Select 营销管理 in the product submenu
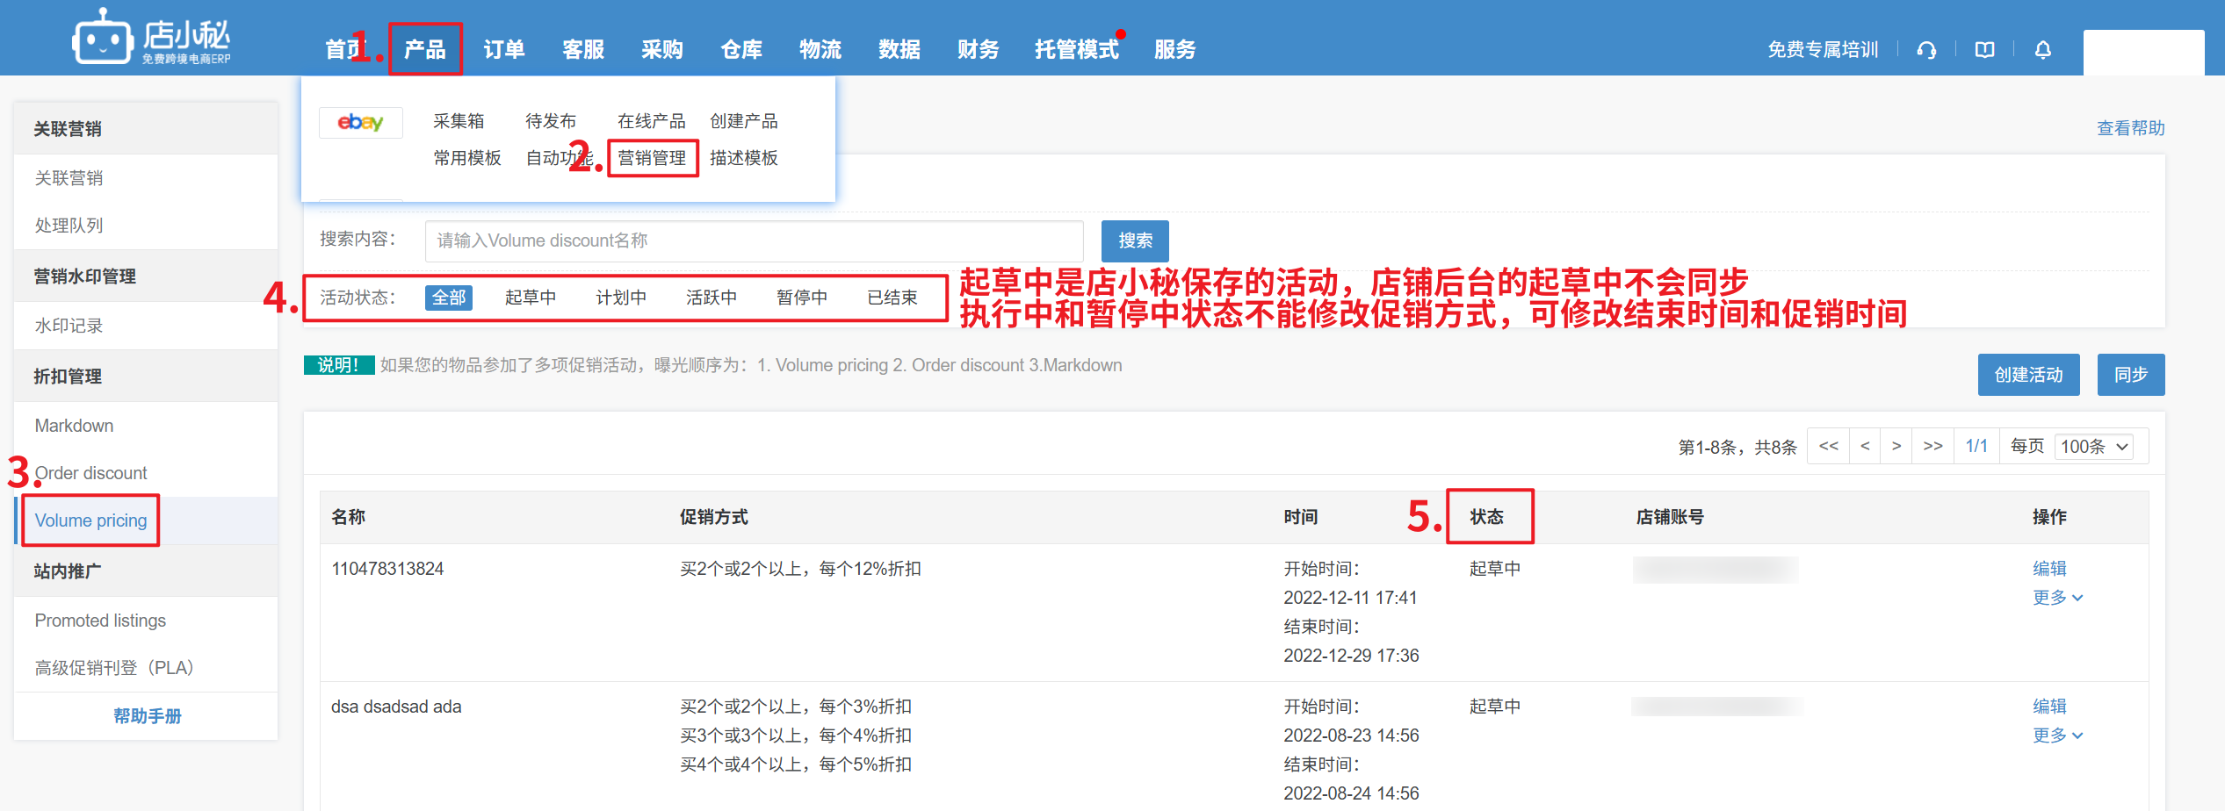 point(652,158)
